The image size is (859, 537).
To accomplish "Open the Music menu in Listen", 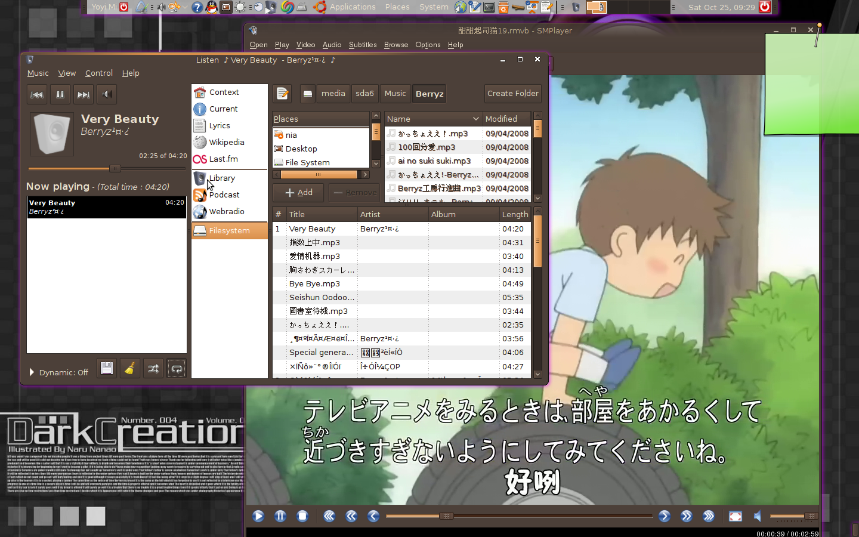I will 38,73.
